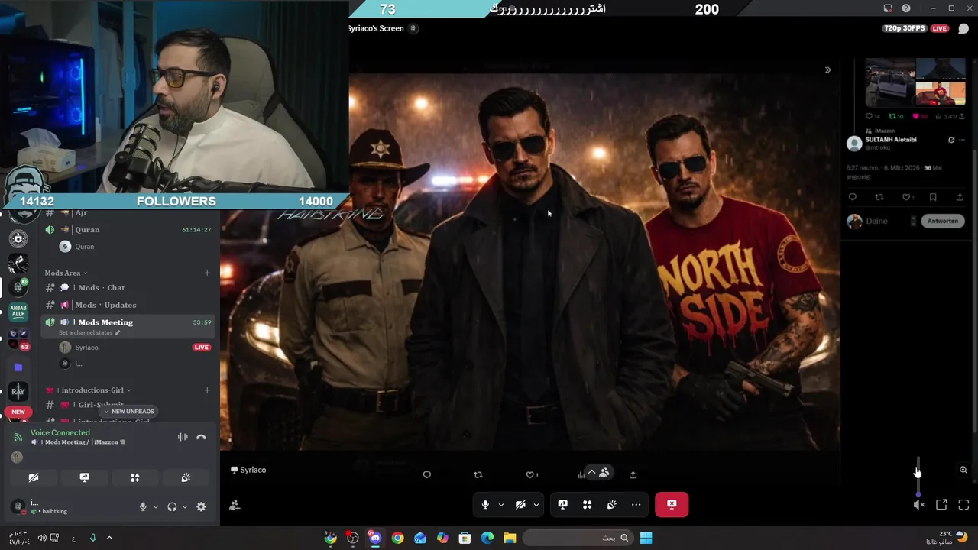Click the Antworten reply button
The image size is (978, 550).
[942, 221]
